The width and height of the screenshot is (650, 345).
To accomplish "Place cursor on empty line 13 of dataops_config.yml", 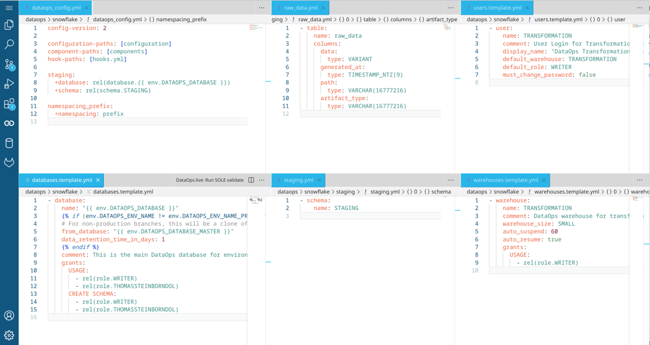I will point(147,121).
